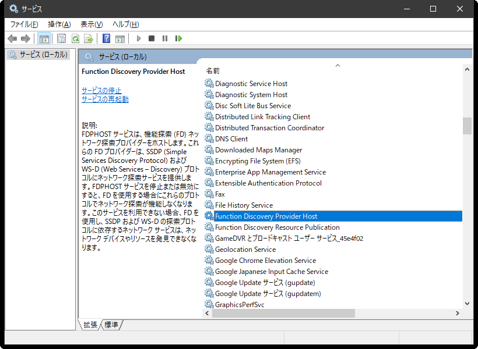Image resolution: width=478 pixels, height=349 pixels.
Task: Open the 表示(V) menu
Action: pos(92,24)
